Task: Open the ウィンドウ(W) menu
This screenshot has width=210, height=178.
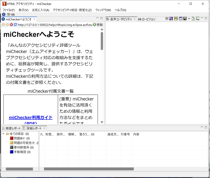Action: tap(103, 10)
